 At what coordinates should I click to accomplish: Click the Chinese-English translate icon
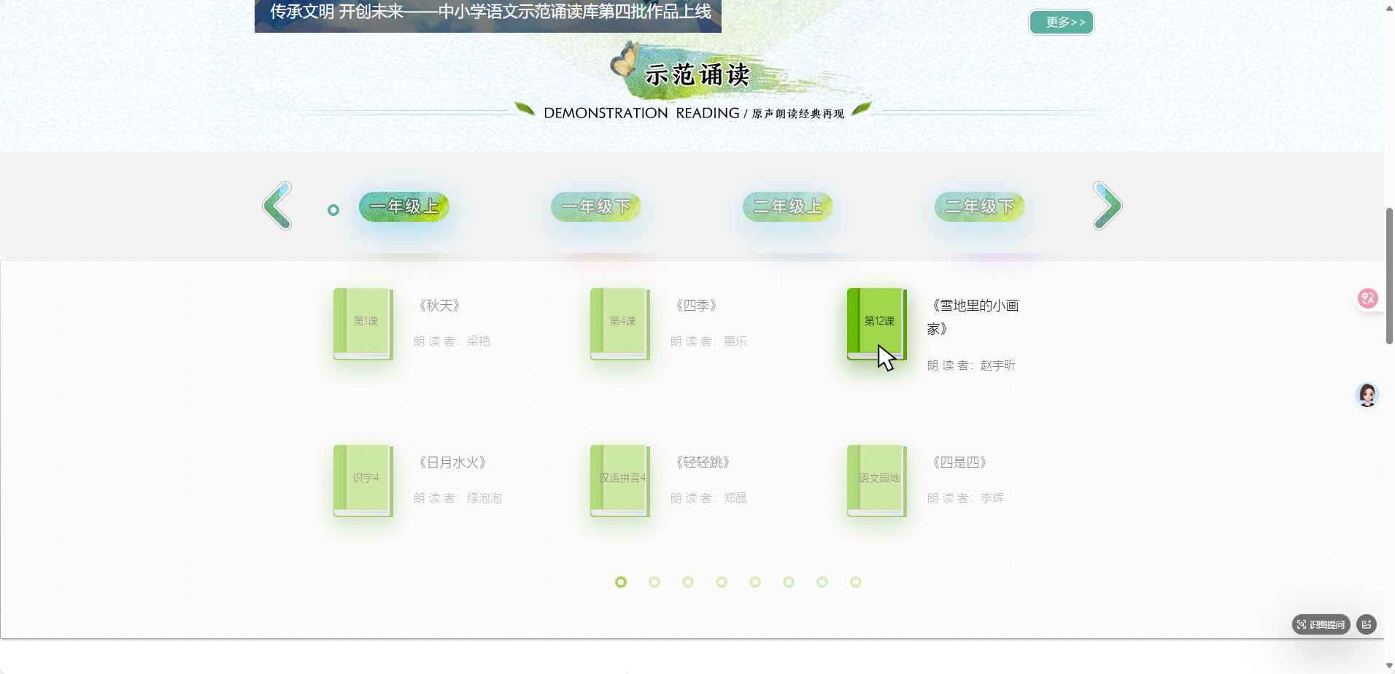1367,298
